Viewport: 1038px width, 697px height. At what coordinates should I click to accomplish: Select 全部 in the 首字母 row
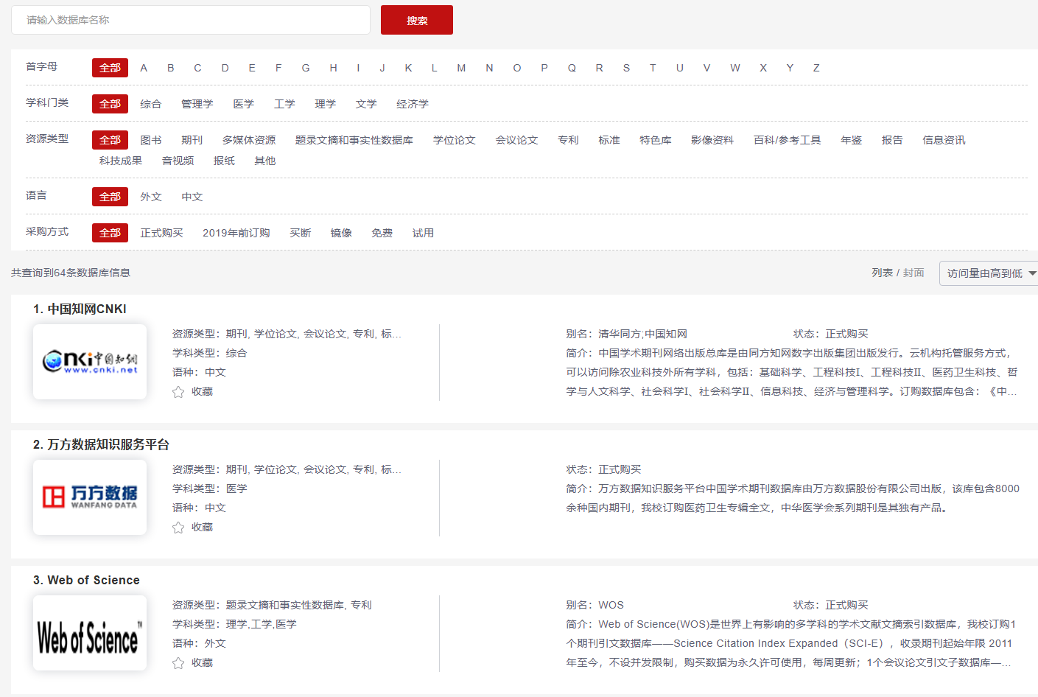click(x=110, y=68)
